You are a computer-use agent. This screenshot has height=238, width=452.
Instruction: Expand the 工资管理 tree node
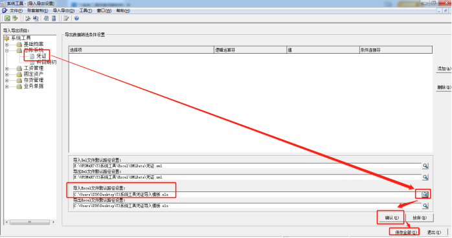tap(7, 69)
